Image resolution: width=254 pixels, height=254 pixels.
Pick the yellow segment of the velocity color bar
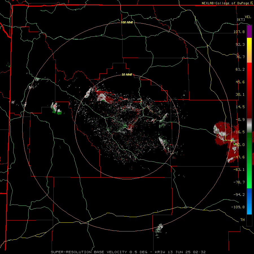(x=249, y=44)
